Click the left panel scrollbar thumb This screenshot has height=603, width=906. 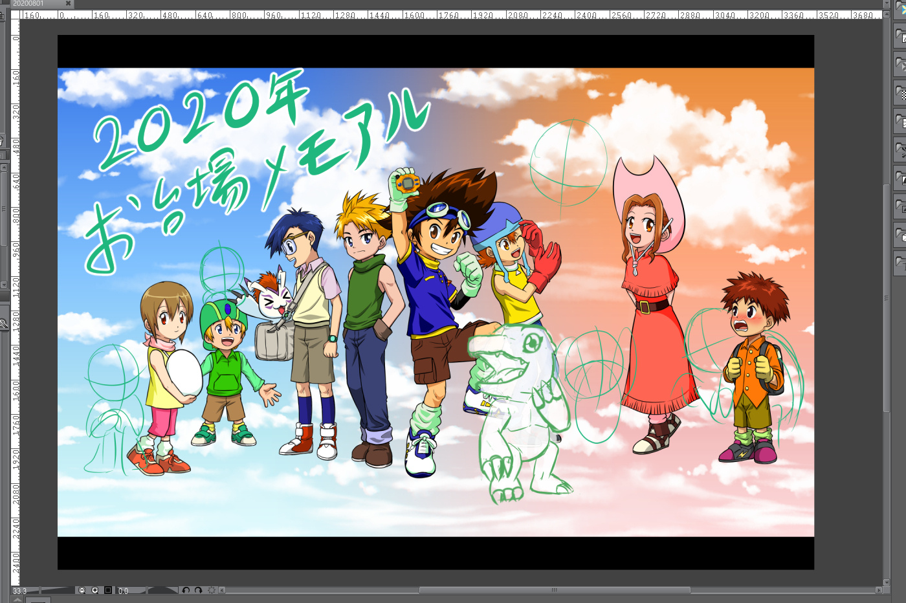pyautogui.click(x=4, y=208)
